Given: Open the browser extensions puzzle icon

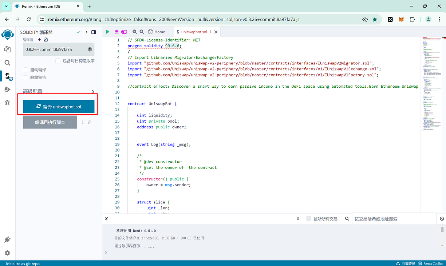Looking at the screenshot, I should click(x=412, y=19).
